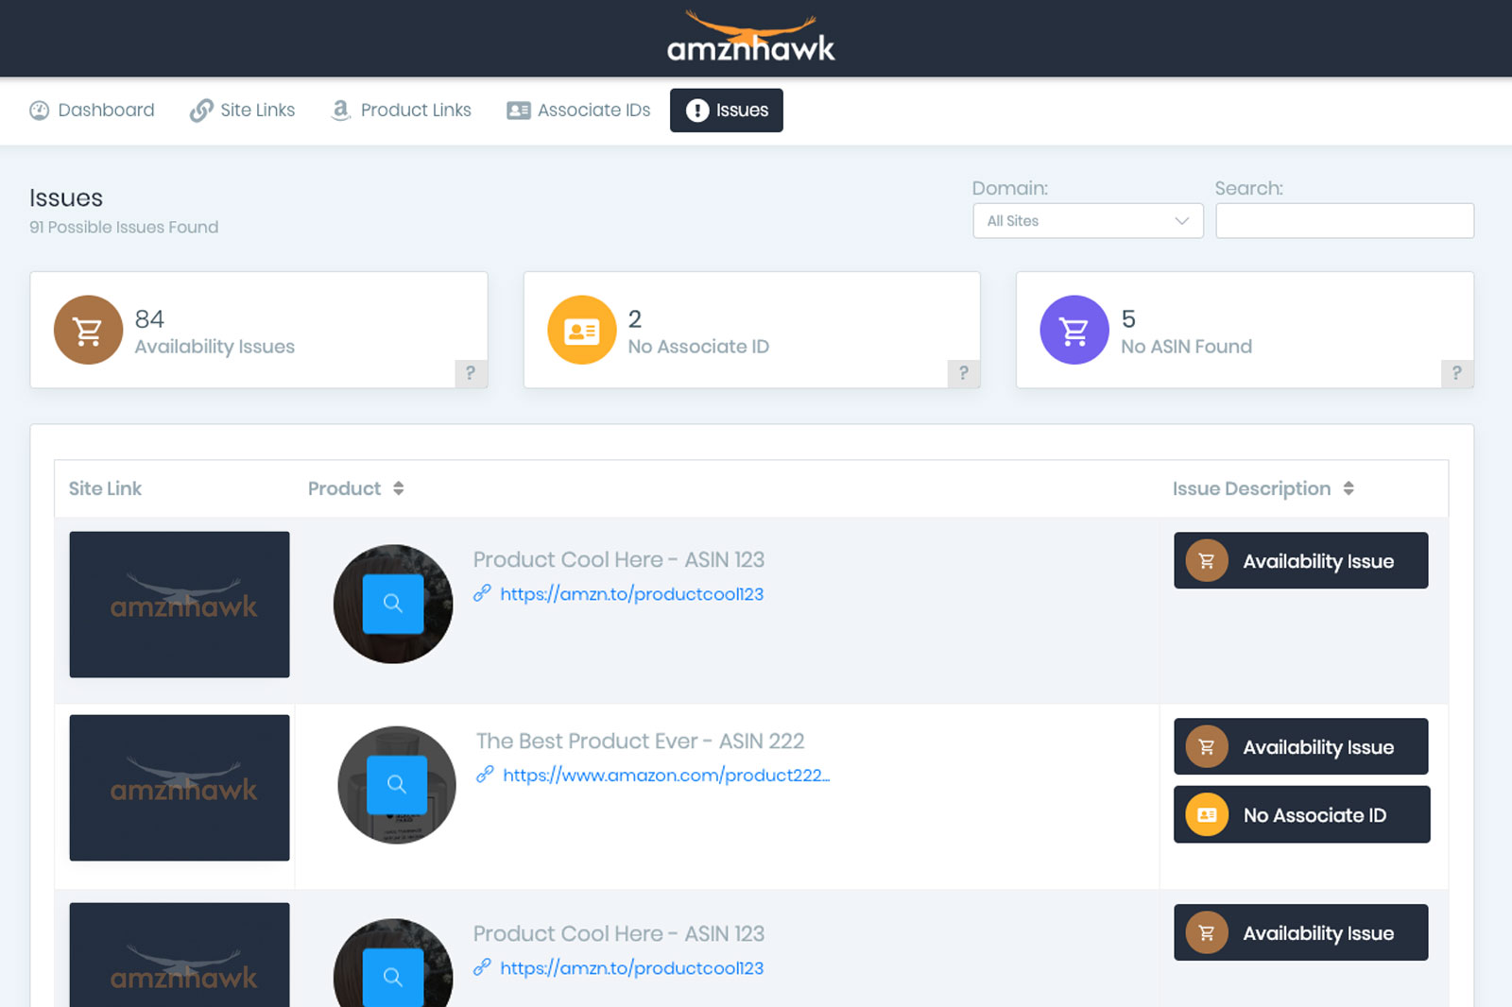This screenshot has width=1512, height=1007.
Task: Open the Domain All Sites dropdown
Action: 1088,221
